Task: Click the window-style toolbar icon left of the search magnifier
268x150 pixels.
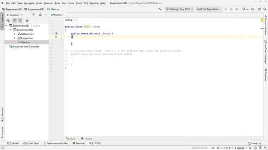Action: point(259,9)
